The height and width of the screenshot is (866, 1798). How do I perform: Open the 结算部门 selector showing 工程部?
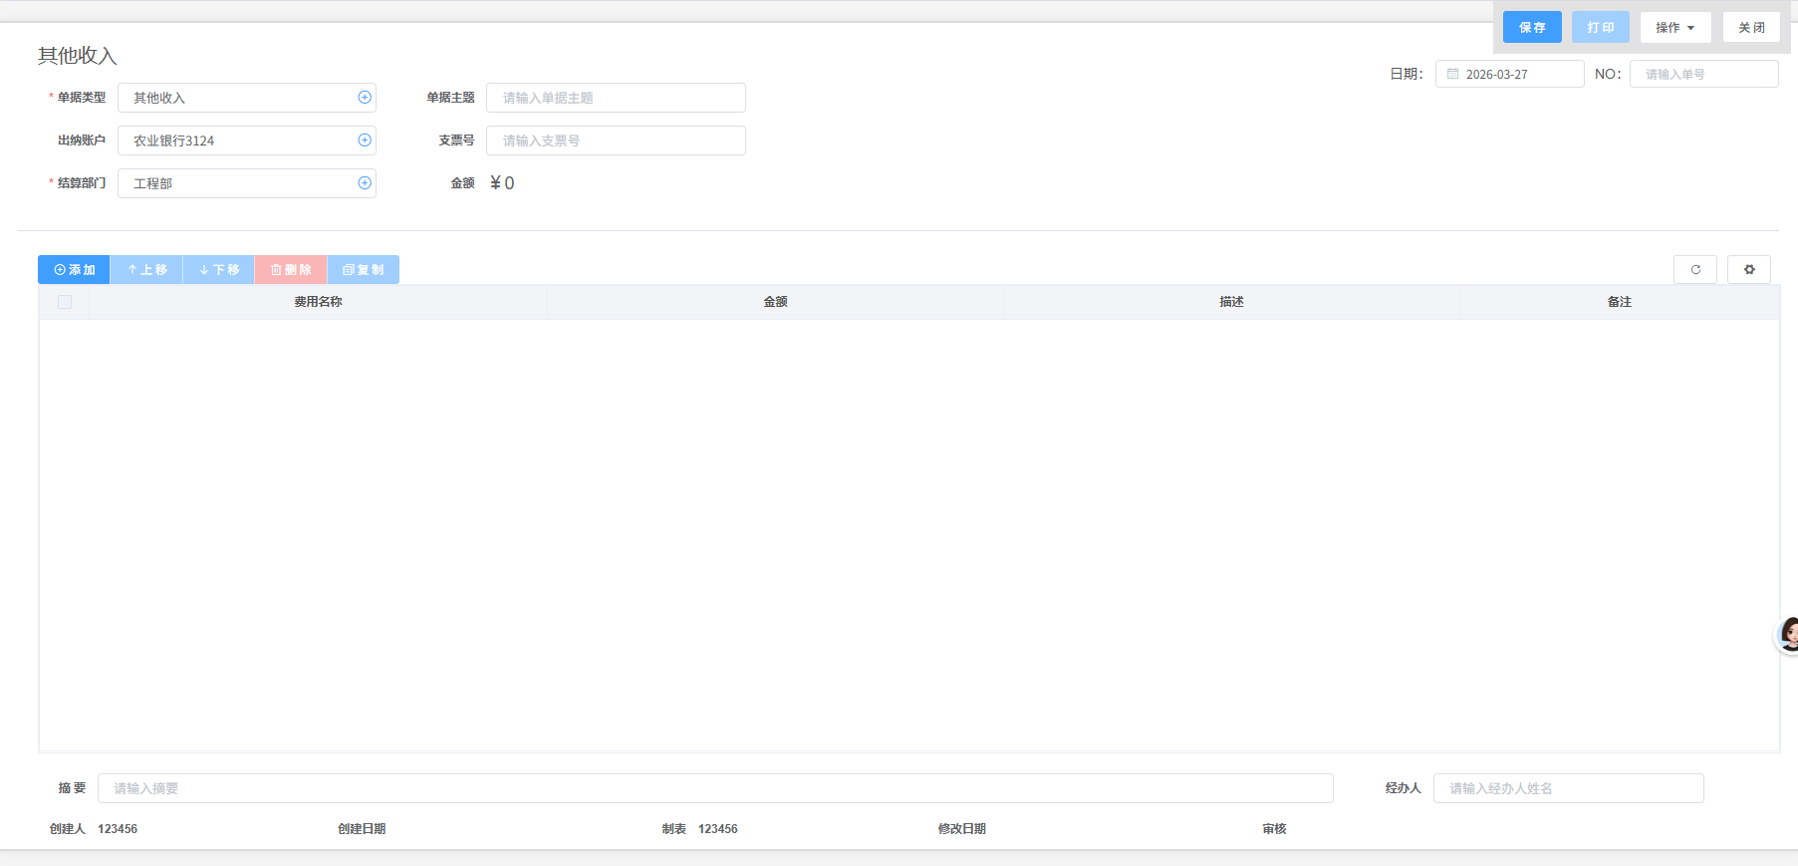point(239,183)
